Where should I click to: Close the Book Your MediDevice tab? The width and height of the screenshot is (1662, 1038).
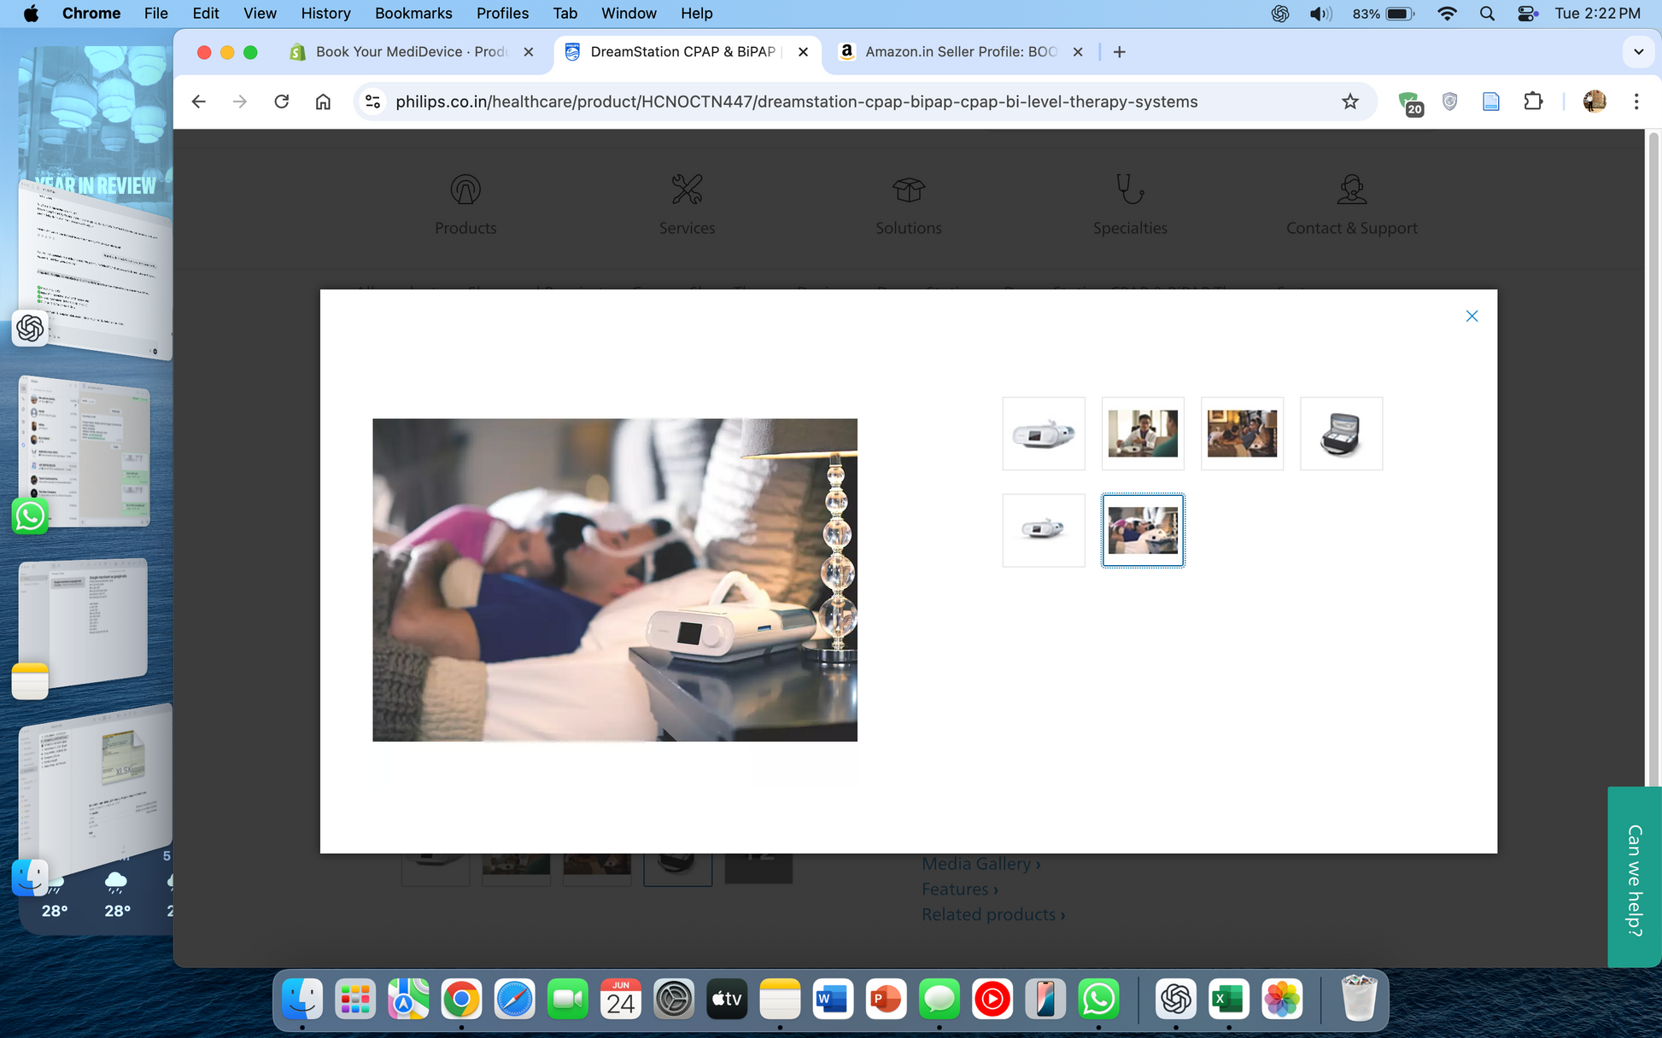click(x=529, y=52)
